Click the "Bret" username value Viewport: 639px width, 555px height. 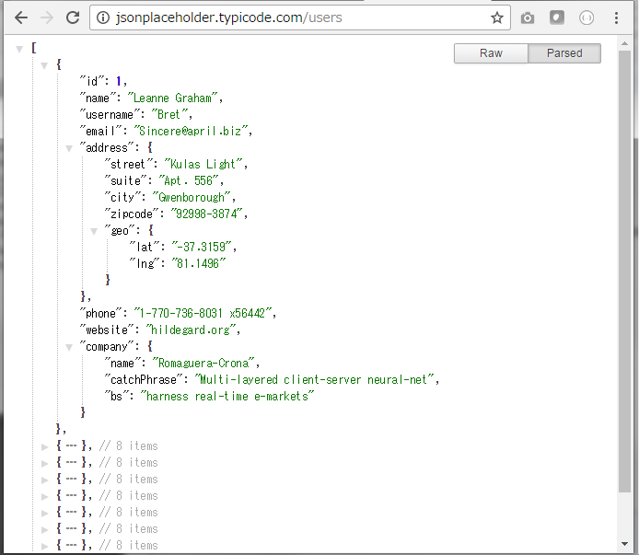[169, 114]
